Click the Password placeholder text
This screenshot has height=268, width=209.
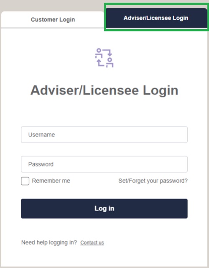(41, 164)
